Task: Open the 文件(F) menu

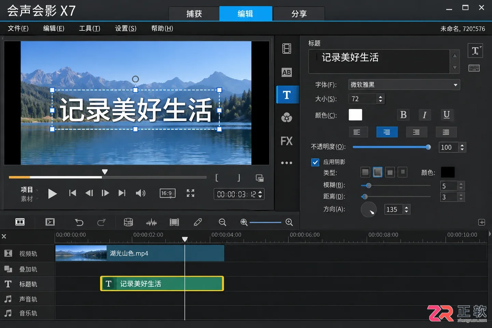Action: [x=18, y=28]
